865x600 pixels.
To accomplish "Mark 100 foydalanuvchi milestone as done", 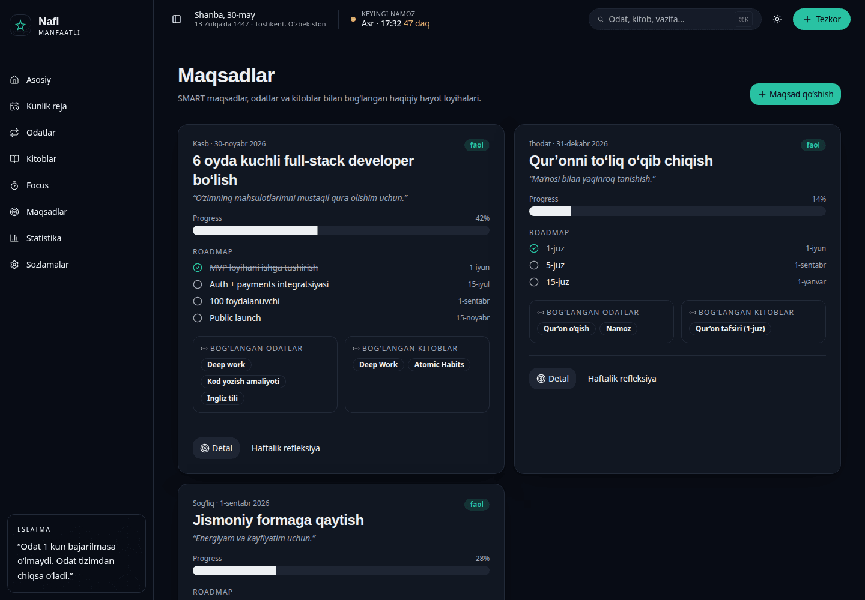I will [198, 301].
